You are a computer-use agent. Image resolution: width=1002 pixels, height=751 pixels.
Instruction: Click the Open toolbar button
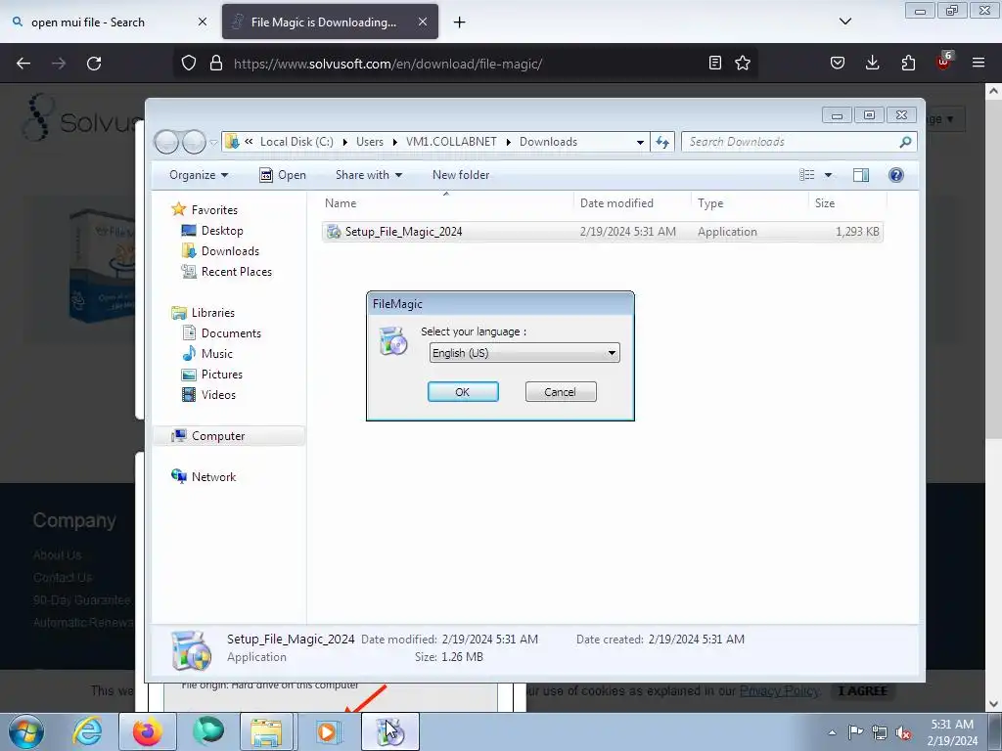283,175
